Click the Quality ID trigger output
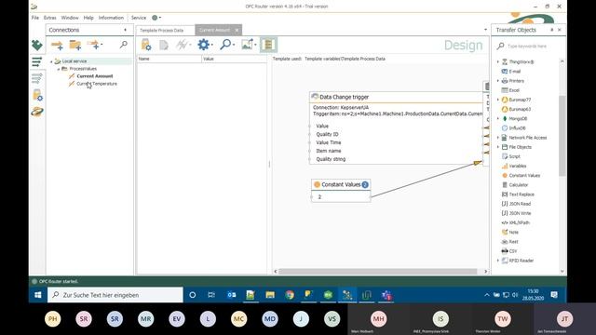 (x=327, y=134)
